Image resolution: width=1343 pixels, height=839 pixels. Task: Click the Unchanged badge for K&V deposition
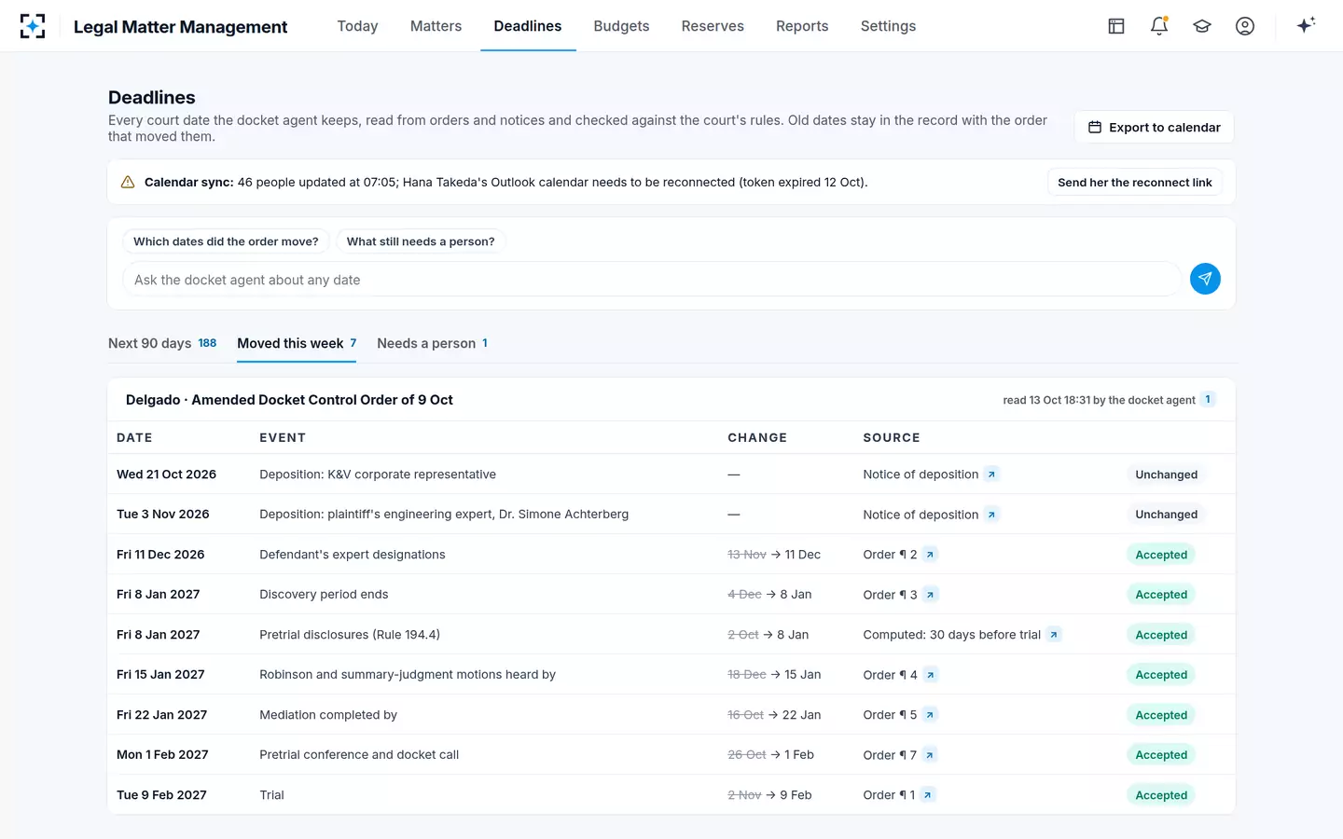click(x=1166, y=475)
